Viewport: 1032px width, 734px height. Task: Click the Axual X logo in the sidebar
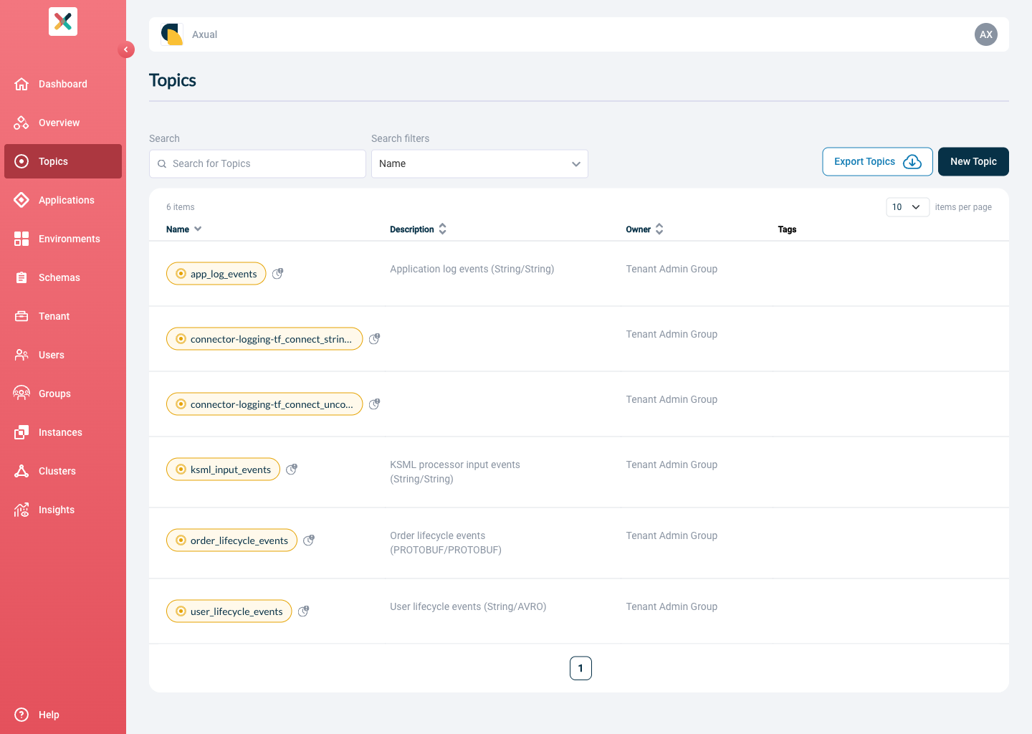[63, 22]
